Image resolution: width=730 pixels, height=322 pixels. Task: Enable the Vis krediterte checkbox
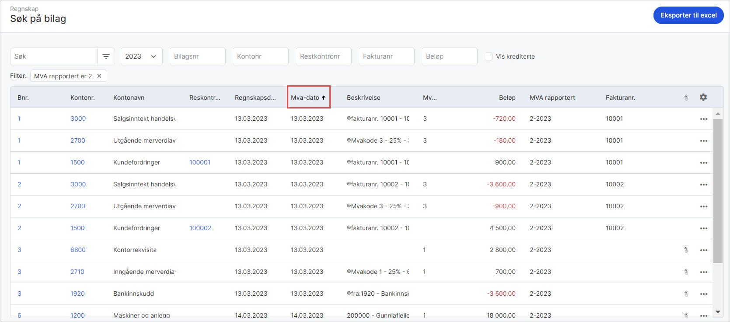(x=489, y=56)
